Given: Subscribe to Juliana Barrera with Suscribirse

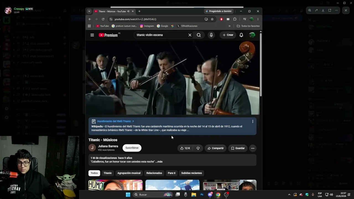Looking at the screenshot, I should click(132, 148).
